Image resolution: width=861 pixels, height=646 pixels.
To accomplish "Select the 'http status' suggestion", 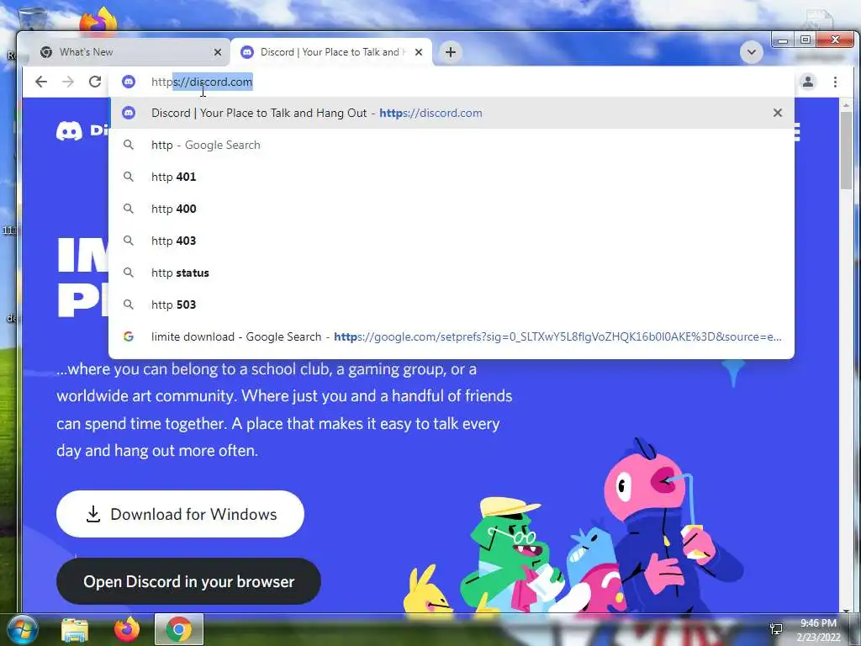I will pyautogui.click(x=452, y=273).
